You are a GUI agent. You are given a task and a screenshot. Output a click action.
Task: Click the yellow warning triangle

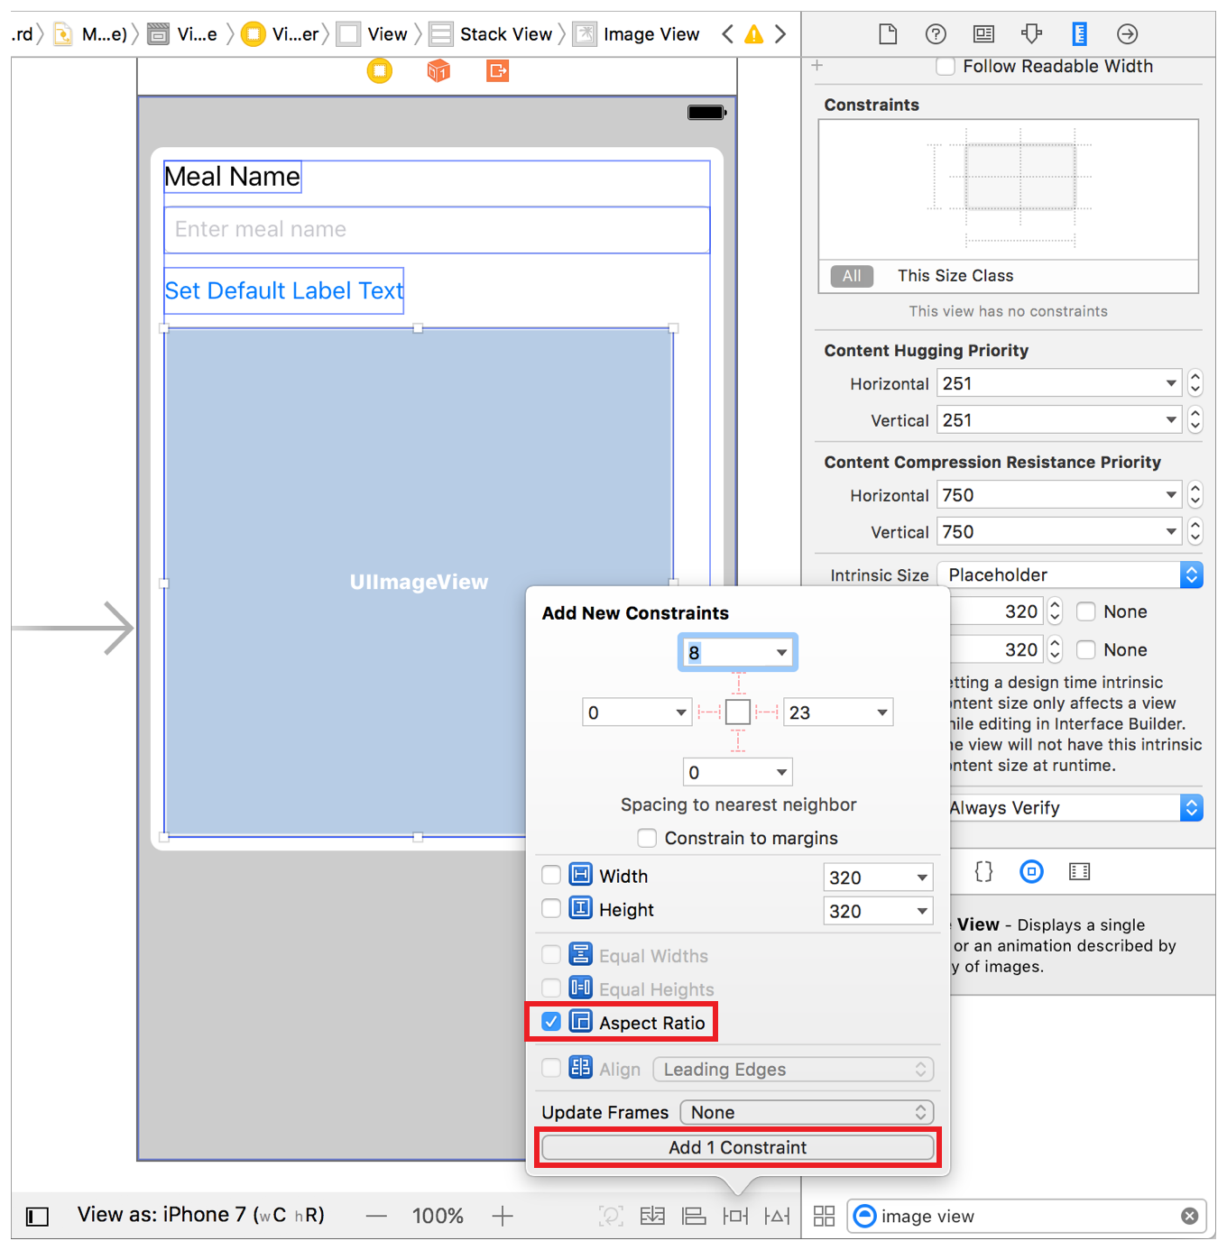[x=753, y=34]
